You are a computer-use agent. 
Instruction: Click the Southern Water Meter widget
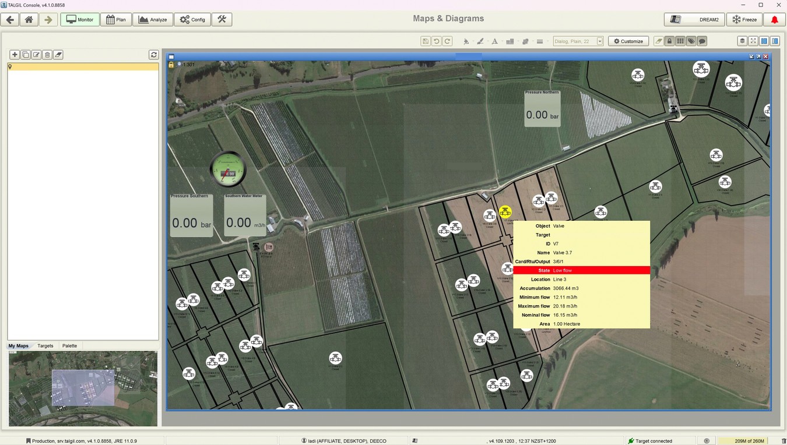[x=245, y=215]
